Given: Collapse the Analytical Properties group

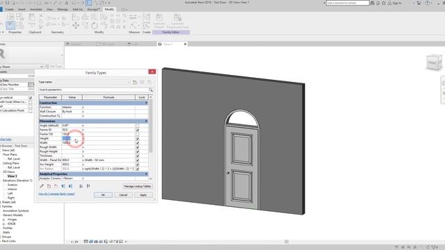Looking at the screenshot, I should point(146,174).
